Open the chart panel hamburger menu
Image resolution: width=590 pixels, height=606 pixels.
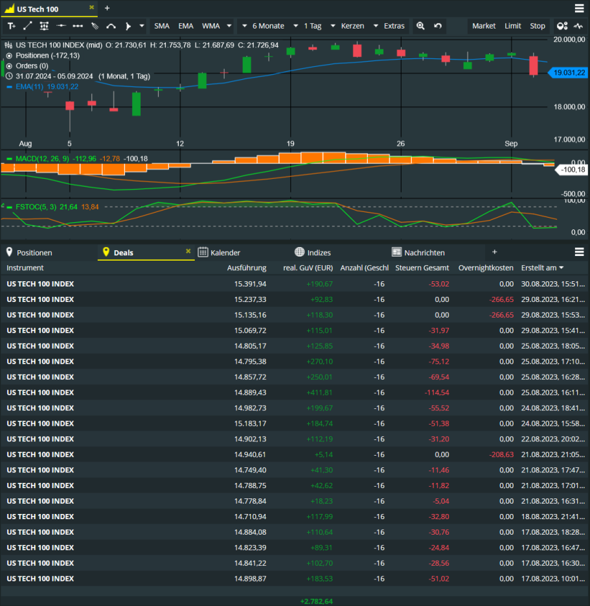pos(579,8)
